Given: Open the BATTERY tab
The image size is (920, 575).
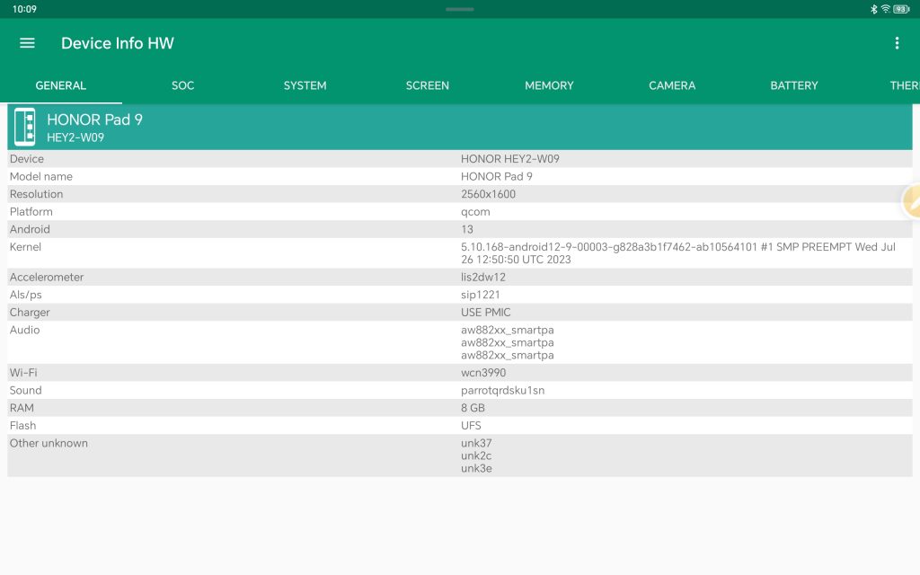Looking at the screenshot, I should 794,85.
